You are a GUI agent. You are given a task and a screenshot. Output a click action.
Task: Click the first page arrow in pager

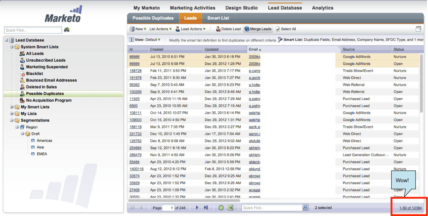click(x=132, y=208)
